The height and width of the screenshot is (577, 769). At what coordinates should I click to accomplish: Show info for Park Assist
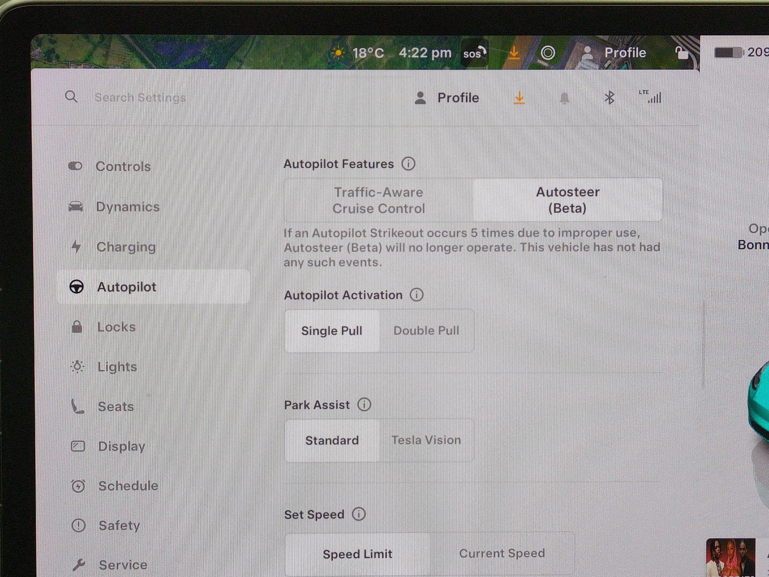[364, 404]
